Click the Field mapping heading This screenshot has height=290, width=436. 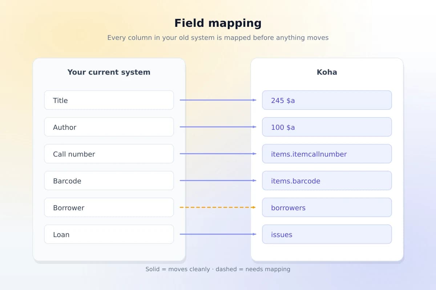coord(218,23)
